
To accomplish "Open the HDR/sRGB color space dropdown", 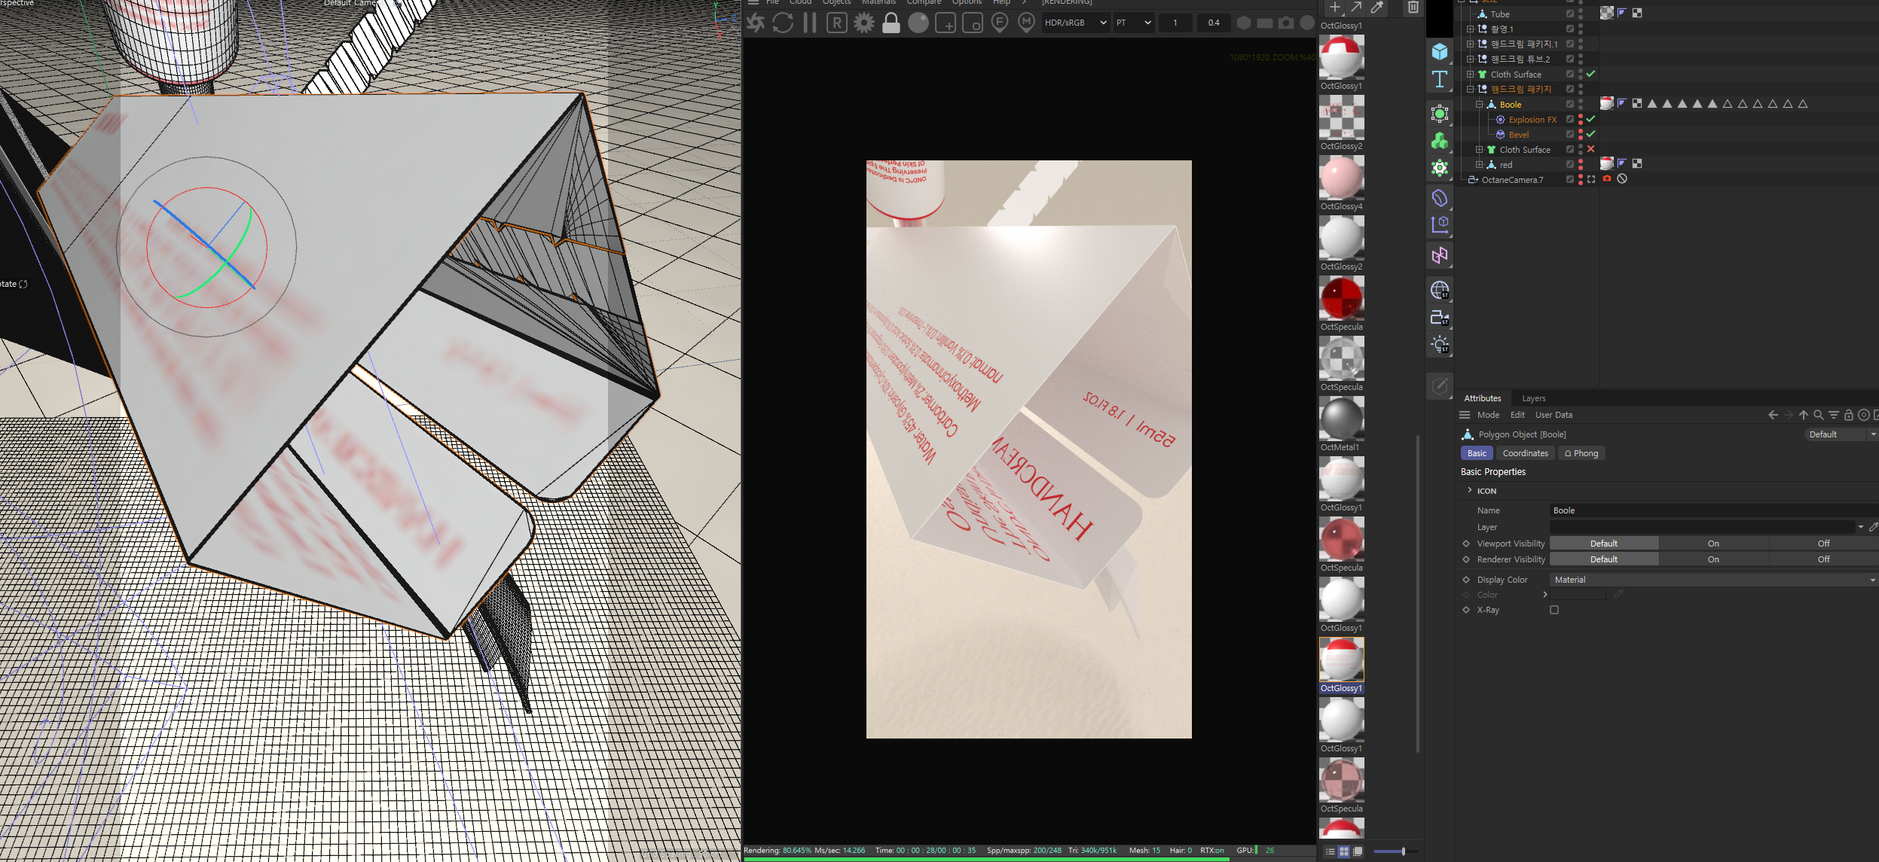I will [1075, 23].
